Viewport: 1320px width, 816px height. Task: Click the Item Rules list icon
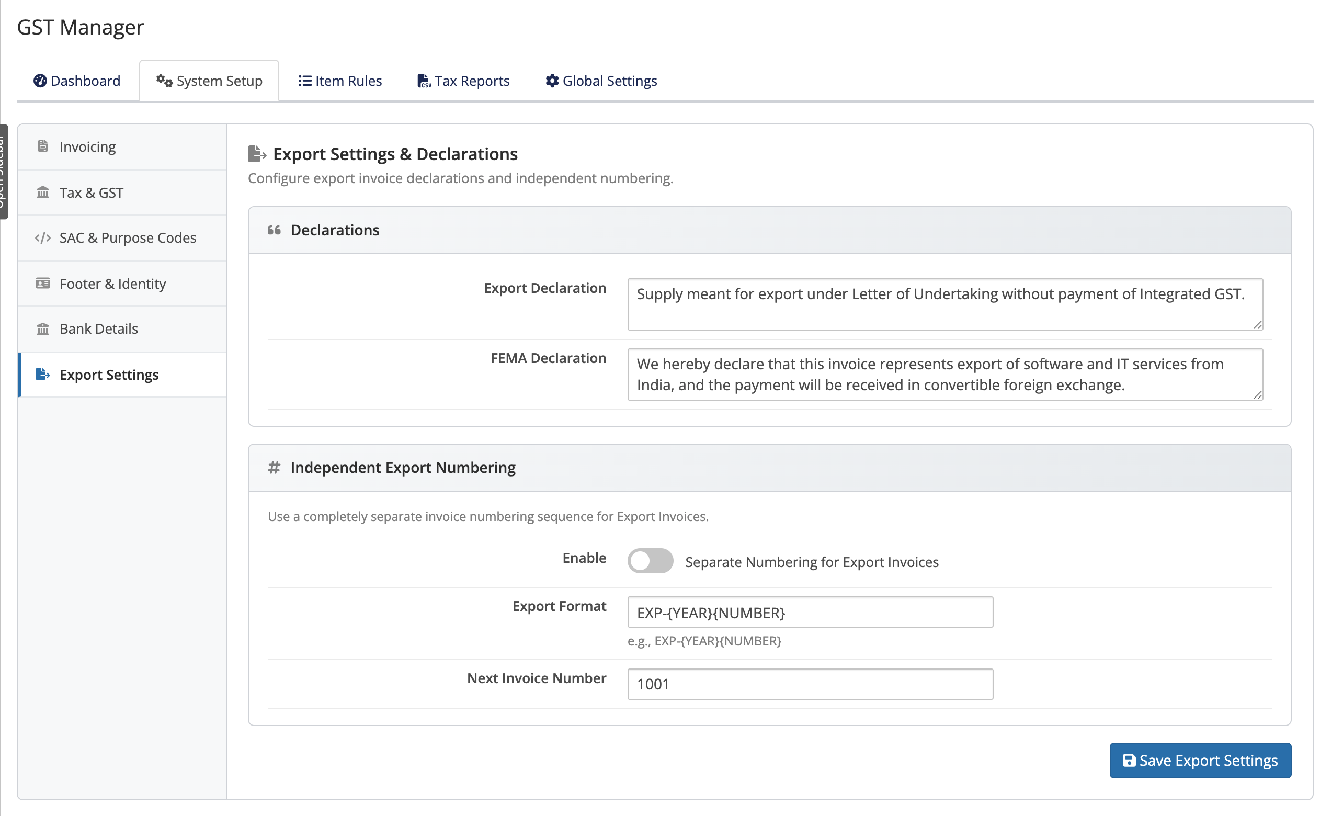[305, 81]
